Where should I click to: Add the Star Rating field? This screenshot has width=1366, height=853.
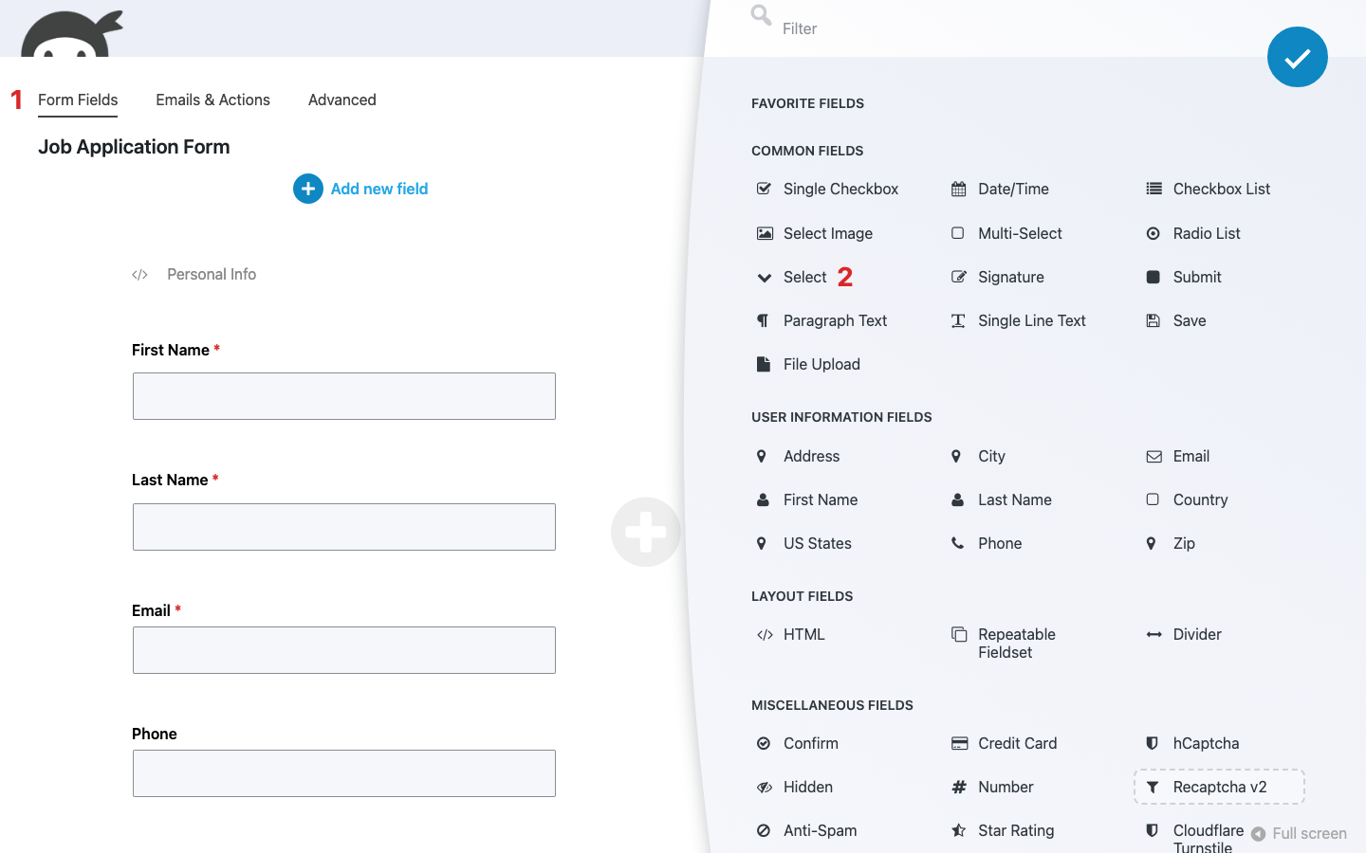click(1003, 830)
